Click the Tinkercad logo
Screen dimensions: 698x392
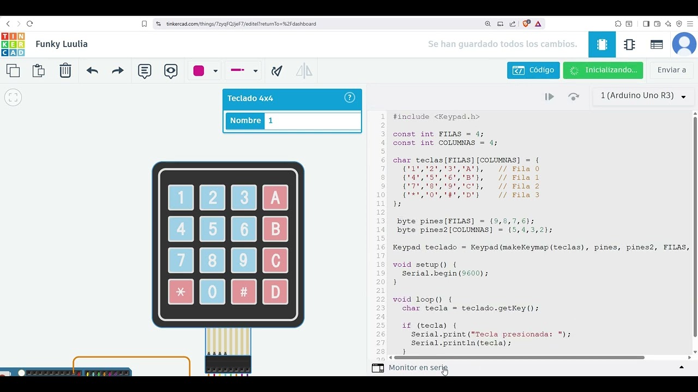pos(13,44)
